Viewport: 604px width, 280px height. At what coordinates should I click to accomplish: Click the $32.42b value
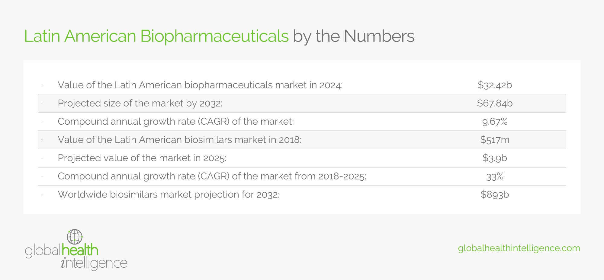(x=495, y=85)
